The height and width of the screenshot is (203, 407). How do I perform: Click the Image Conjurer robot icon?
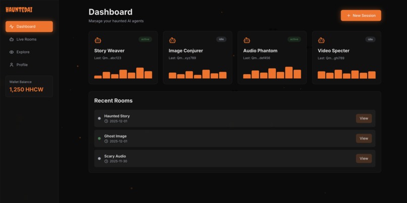[172, 40]
